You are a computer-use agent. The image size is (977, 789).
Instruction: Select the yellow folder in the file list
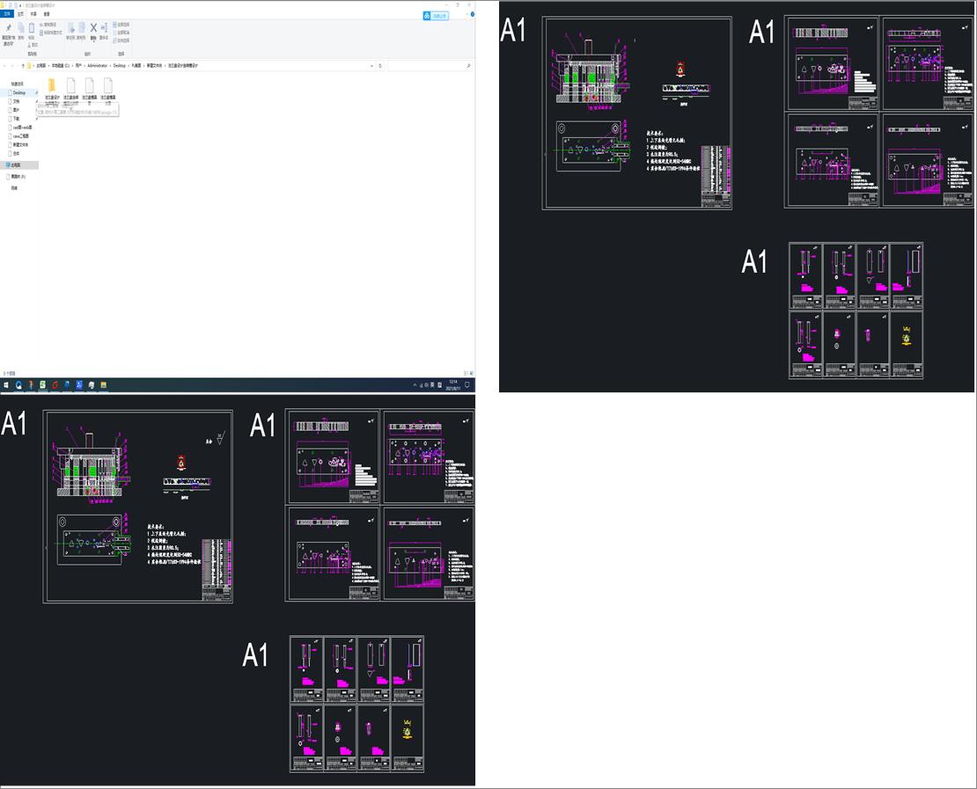pyautogui.click(x=52, y=85)
